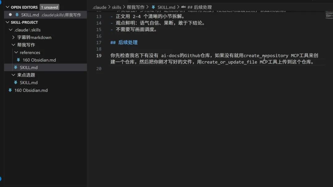Select the OPEN EDITORS header label

(24, 7)
